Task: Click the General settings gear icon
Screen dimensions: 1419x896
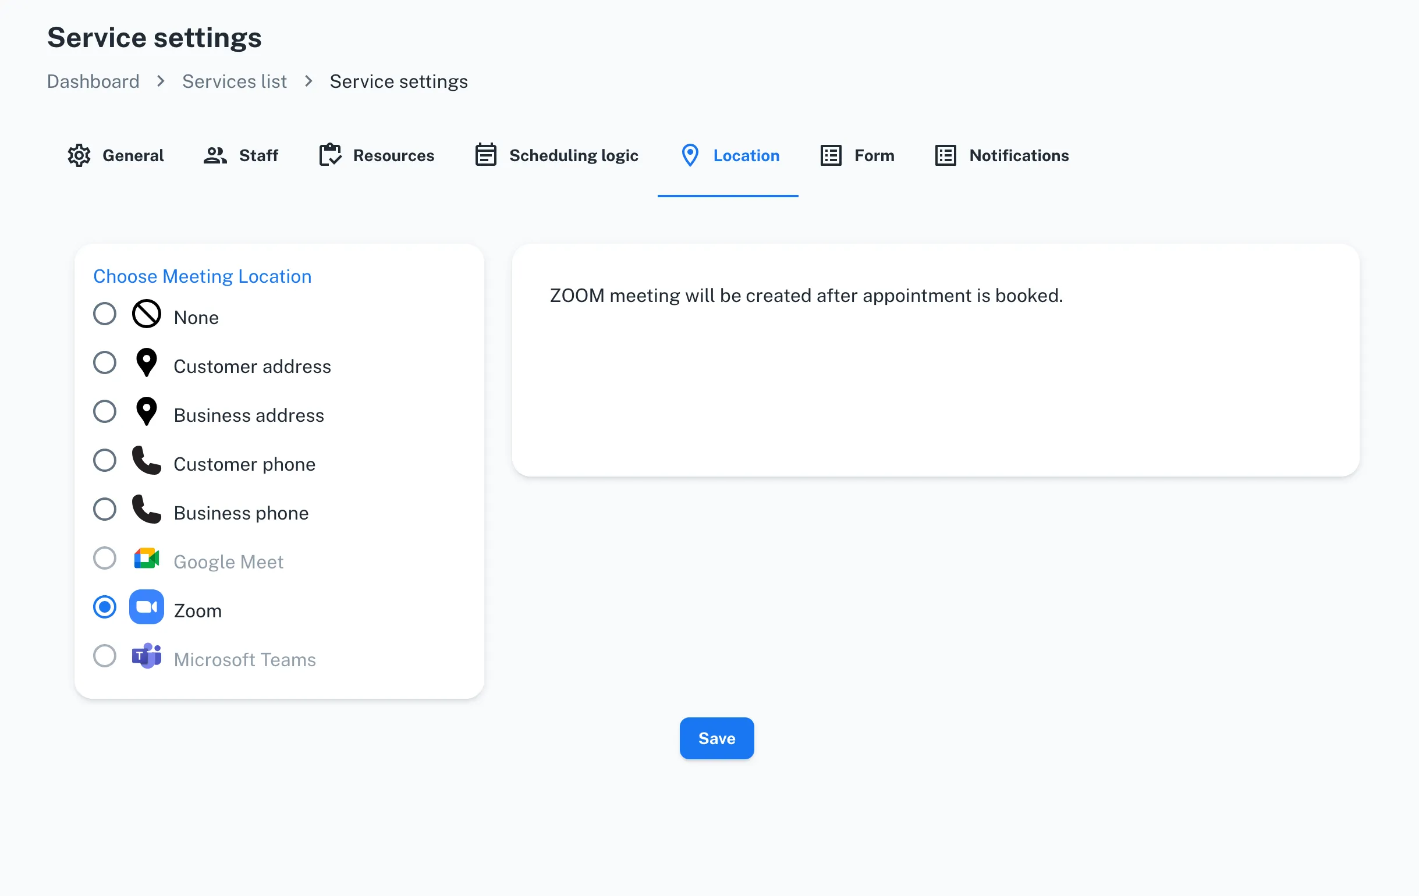Action: 79,155
